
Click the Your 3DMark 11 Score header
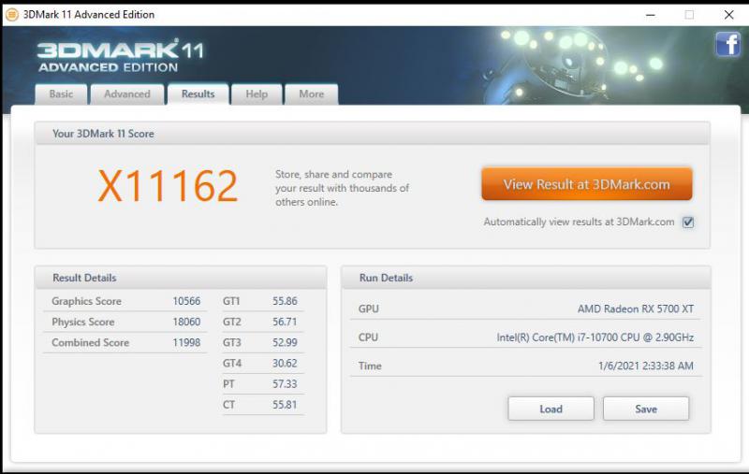[x=372, y=134]
